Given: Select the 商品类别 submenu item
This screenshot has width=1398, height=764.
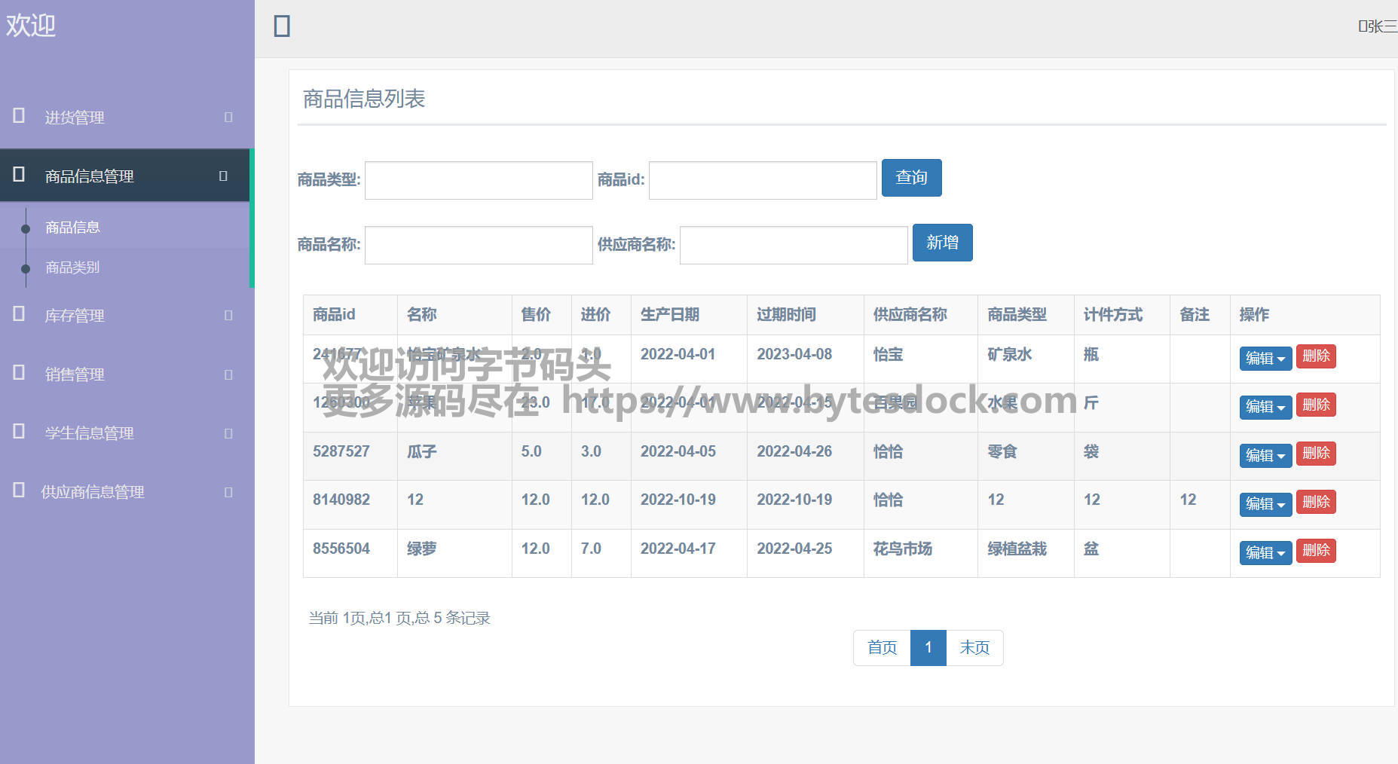Looking at the screenshot, I should tap(72, 267).
